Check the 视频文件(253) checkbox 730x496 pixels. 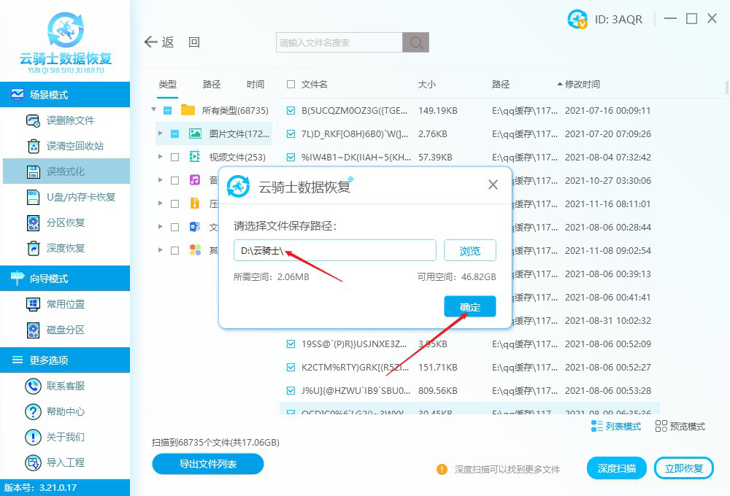click(x=175, y=158)
